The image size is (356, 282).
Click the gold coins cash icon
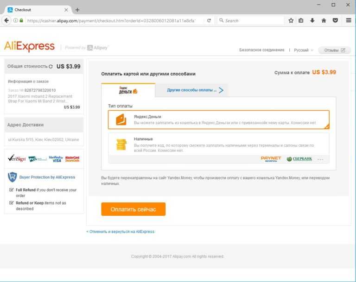tap(121, 144)
